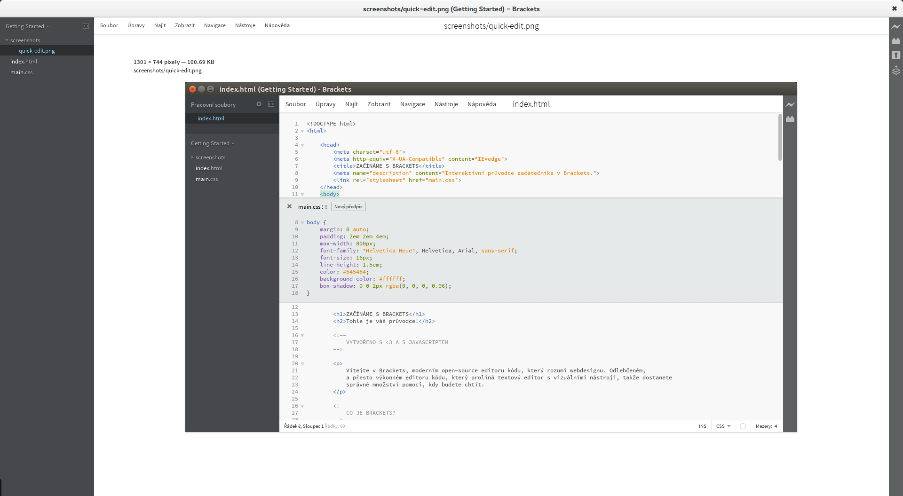
Task: Close the Brackets window
Action: (x=894, y=8)
